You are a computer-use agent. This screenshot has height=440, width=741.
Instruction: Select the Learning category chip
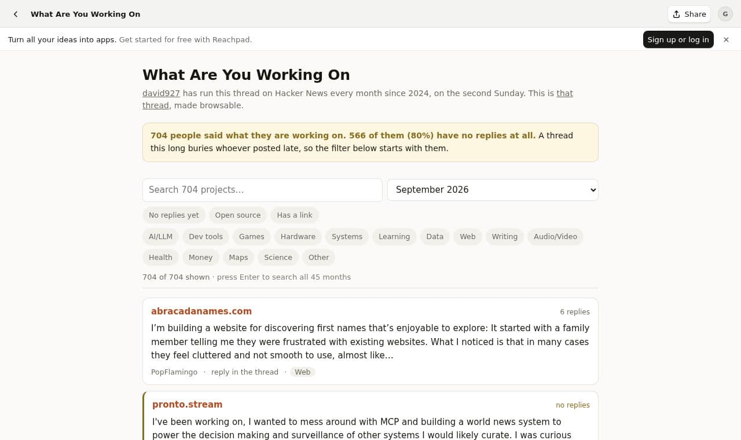[x=394, y=237]
